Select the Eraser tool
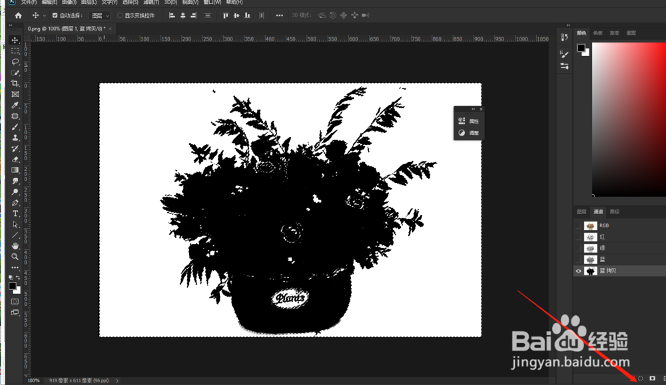The width and height of the screenshot is (666, 385). (15, 160)
